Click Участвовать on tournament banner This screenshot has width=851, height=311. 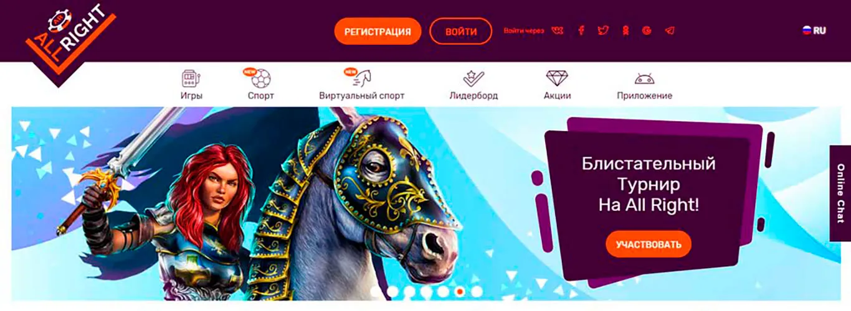[x=649, y=244]
